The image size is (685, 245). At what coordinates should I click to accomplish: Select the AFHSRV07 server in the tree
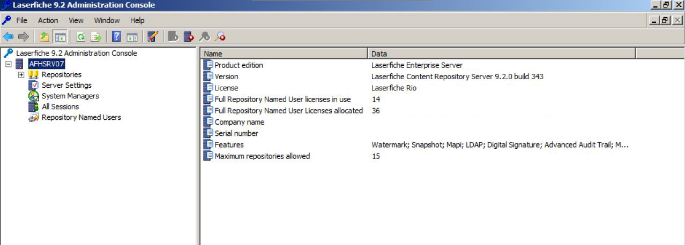point(47,64)
